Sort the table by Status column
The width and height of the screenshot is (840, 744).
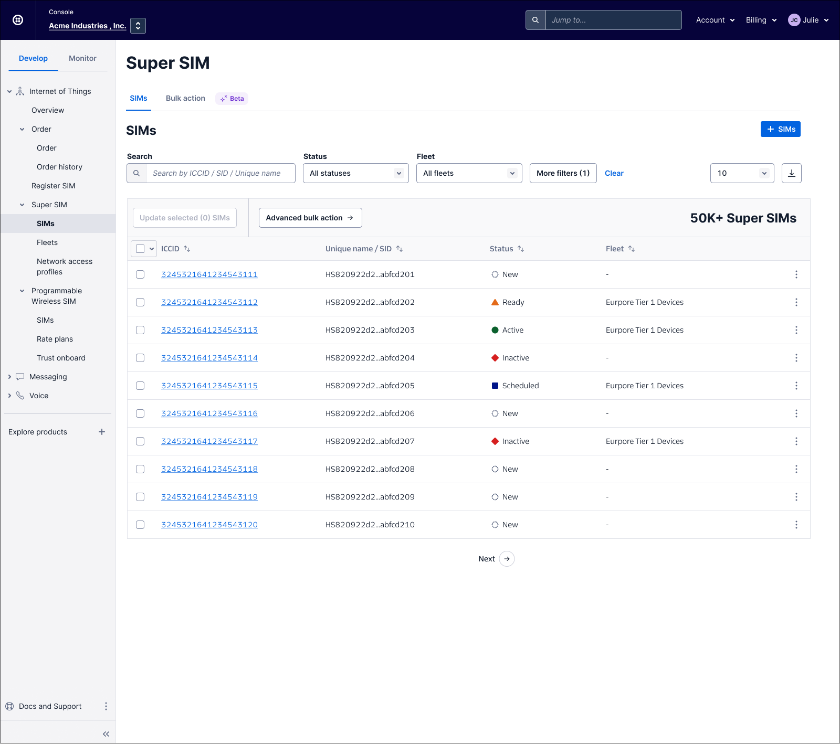(x=520, y=249)
